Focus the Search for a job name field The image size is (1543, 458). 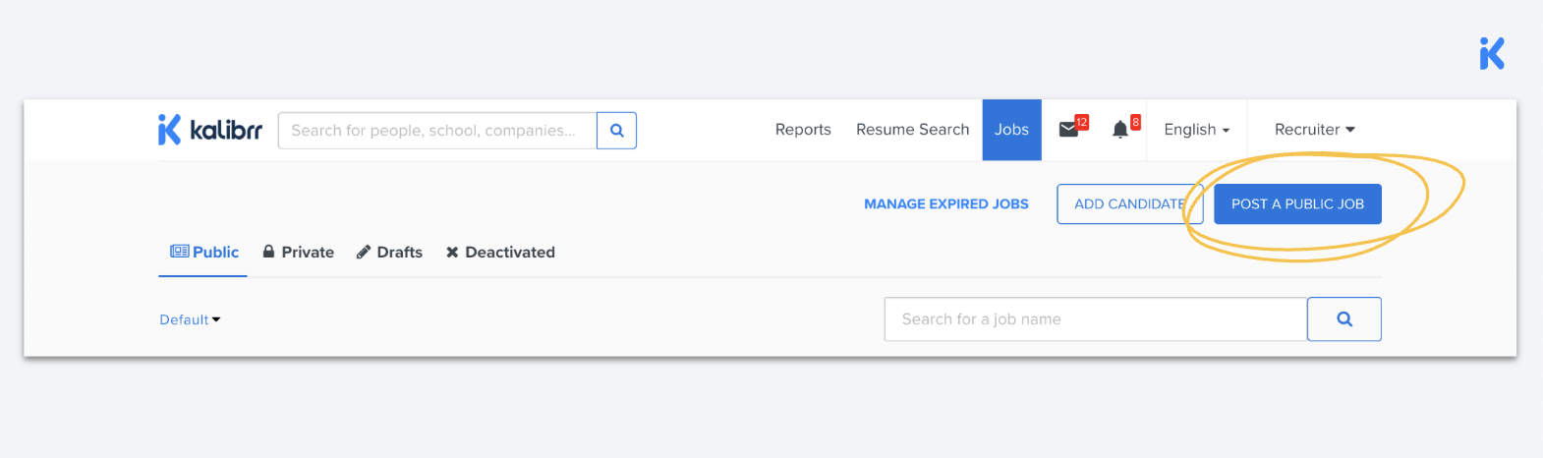tap(1095, 319)
